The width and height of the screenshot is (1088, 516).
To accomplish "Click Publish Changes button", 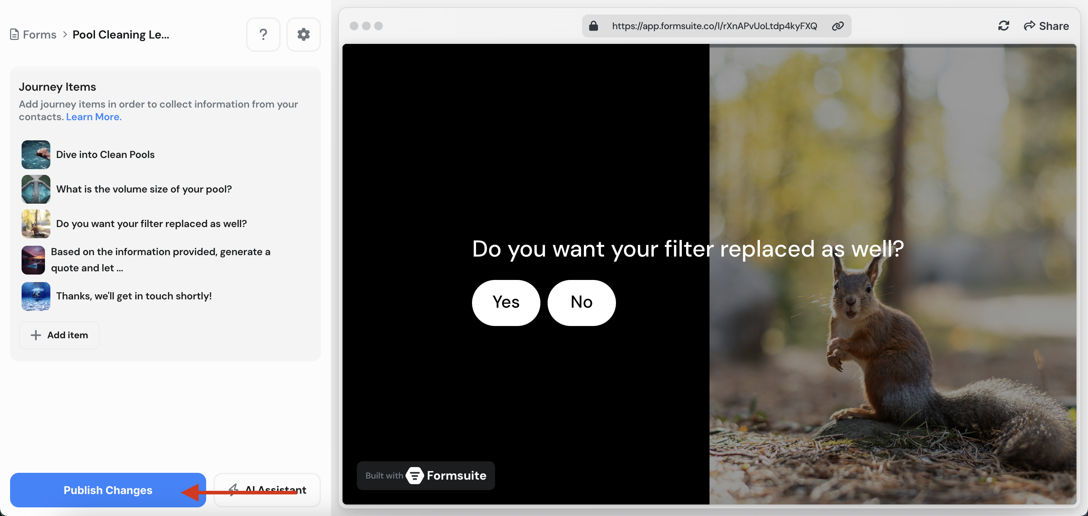I will click(x=108, y=490).
